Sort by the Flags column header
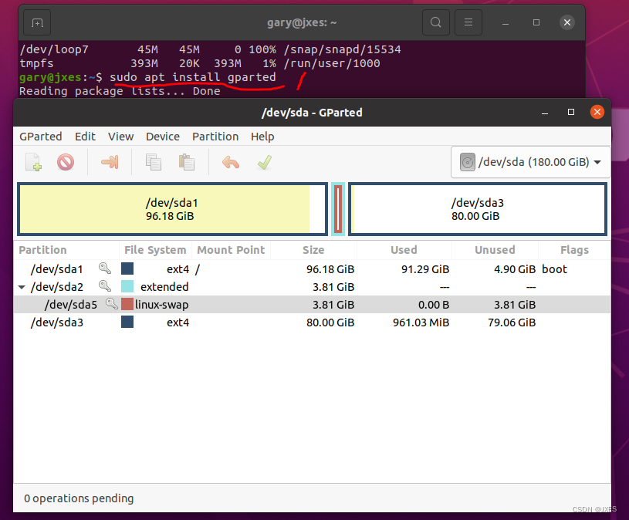This screenshot has width=629, height=520. coord(574,250)
